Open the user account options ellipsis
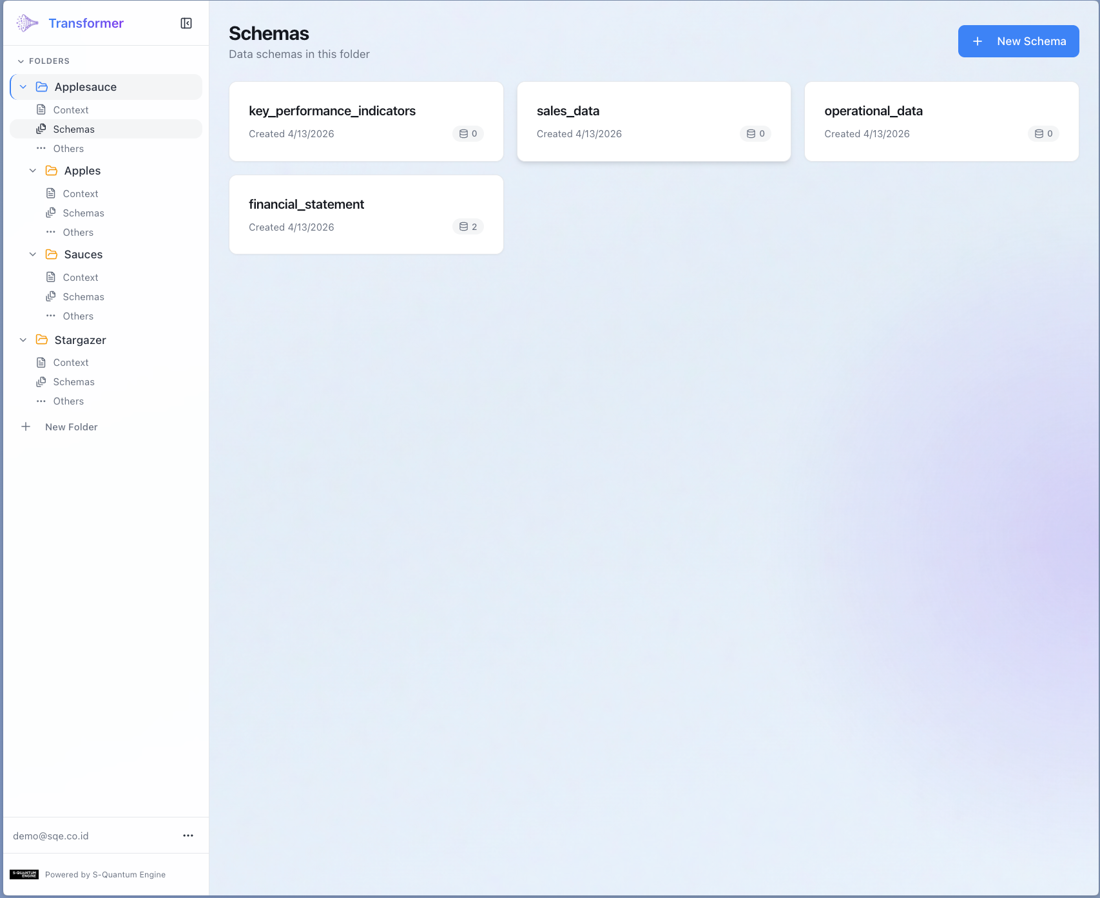Viewport: 1100px width, 898px height. [188, 836]
